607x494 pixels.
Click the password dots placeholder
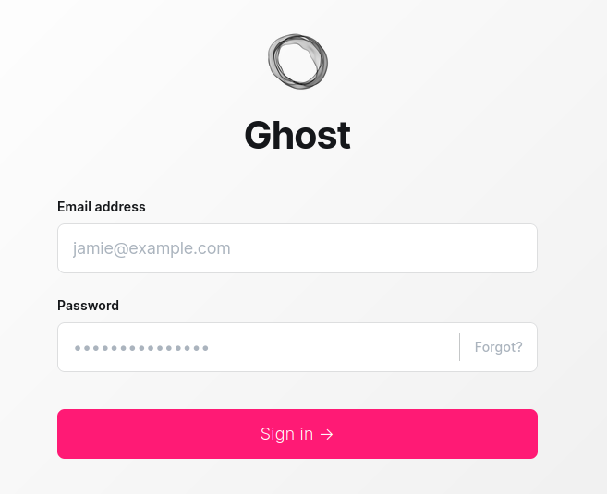tap(141, 348)
